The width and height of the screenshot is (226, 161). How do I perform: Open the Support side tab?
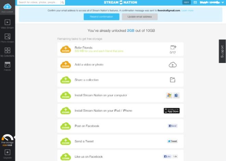[x=222, y=51]
